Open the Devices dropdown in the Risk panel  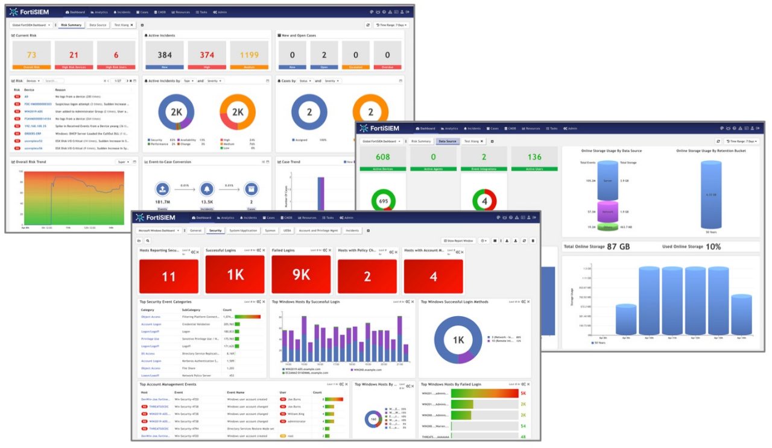tap(34, 81)
